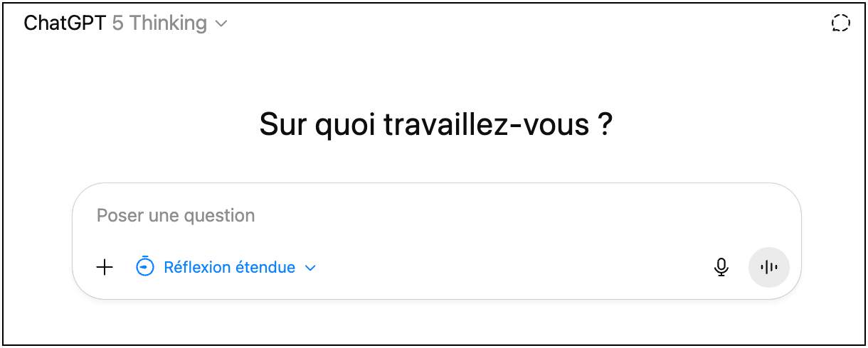868x348 pixels.
Task: Click the blue timer icon in the composer
Action: click(145, 268)
